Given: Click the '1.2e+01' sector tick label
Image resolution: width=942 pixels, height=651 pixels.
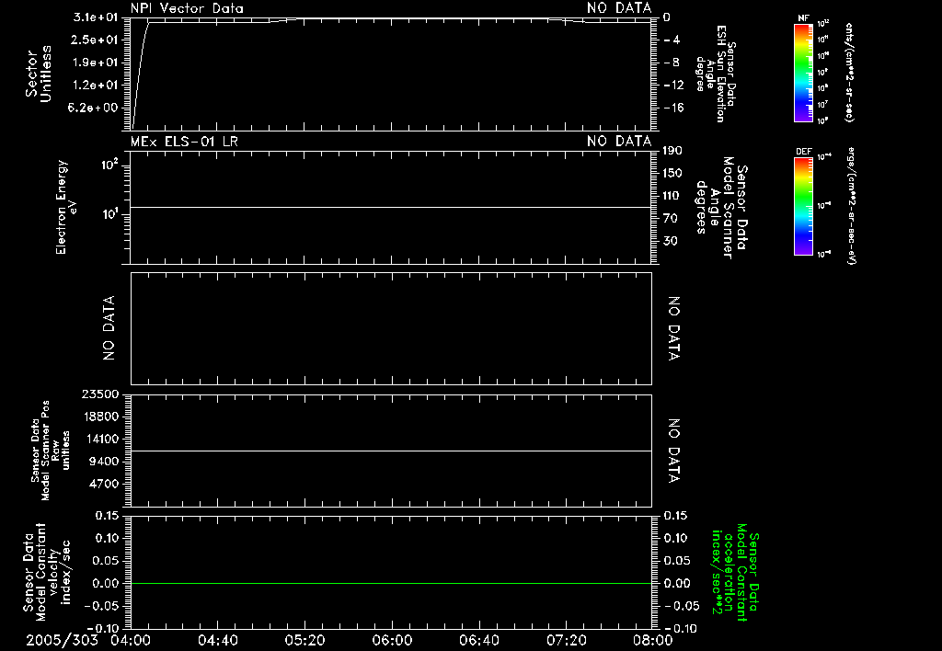Looking at the screenshot, I should point(96,85).
